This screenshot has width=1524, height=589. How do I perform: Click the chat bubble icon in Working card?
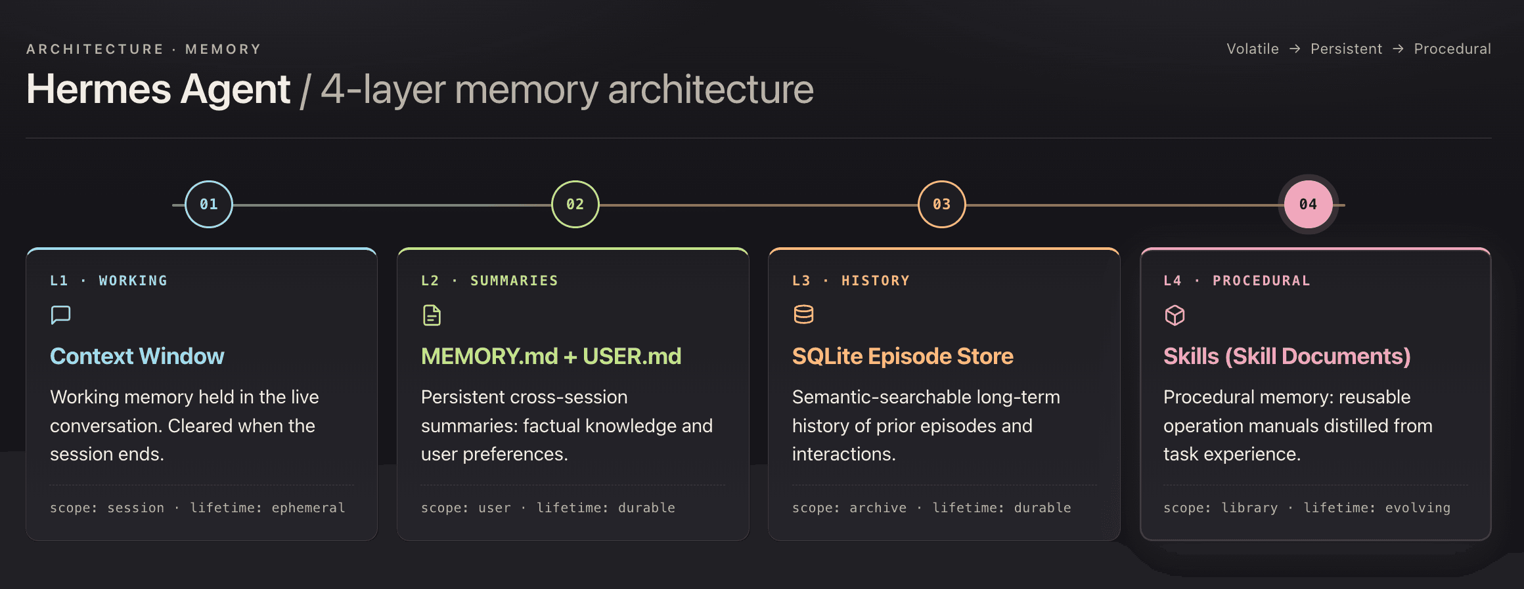60,315
